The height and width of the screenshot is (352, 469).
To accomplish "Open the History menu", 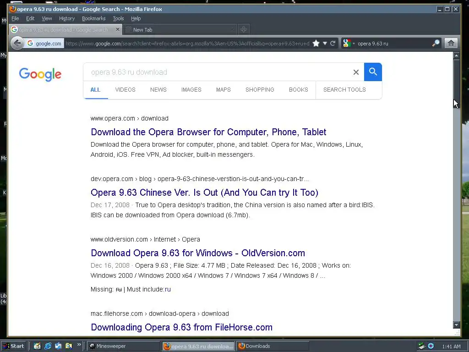I will tap(67, 18).
